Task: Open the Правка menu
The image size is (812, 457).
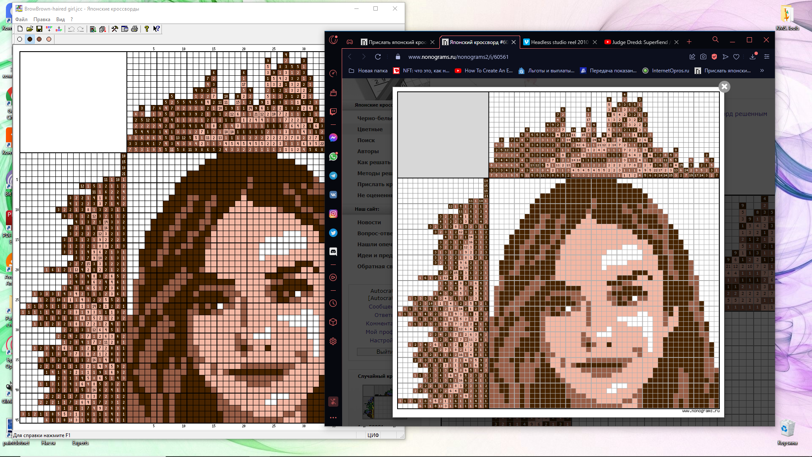Action: 42,19
